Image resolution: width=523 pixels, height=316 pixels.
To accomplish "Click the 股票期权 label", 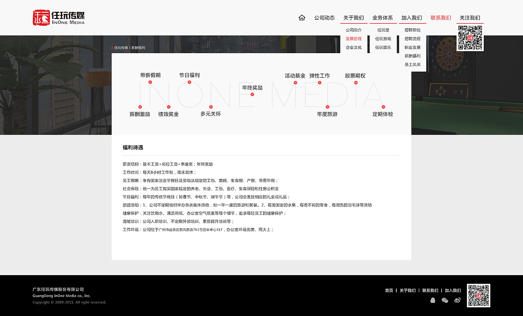I will point(355,76).
